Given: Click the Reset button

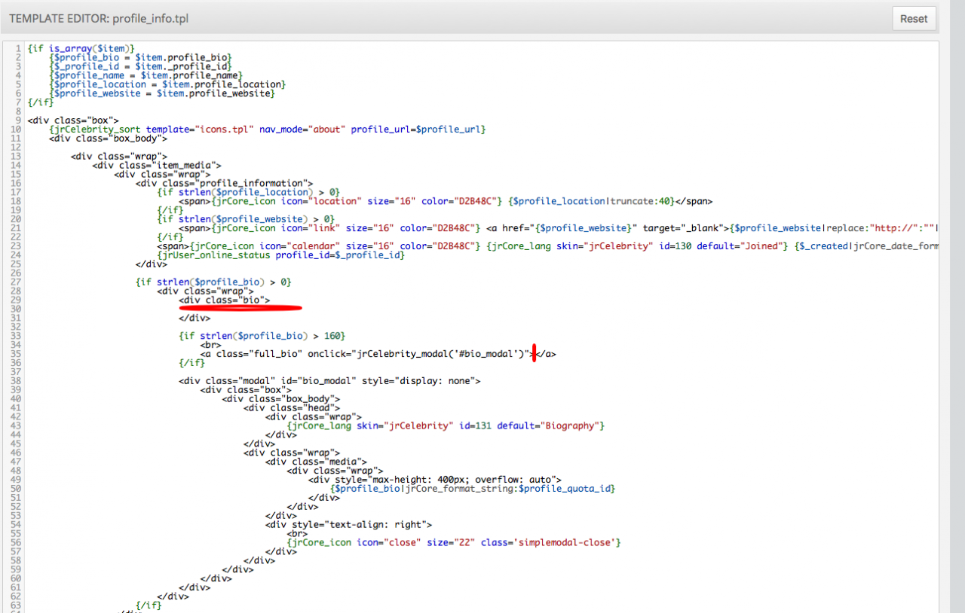Looking at the screenshot, I should (914, 19).
